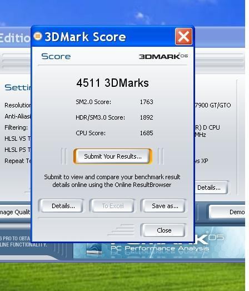Click Details button in the background window
The image size is (249, 291).
(211, 188)
